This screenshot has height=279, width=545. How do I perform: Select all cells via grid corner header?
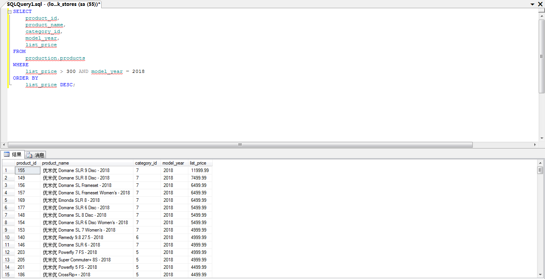[x=9, y=163]
